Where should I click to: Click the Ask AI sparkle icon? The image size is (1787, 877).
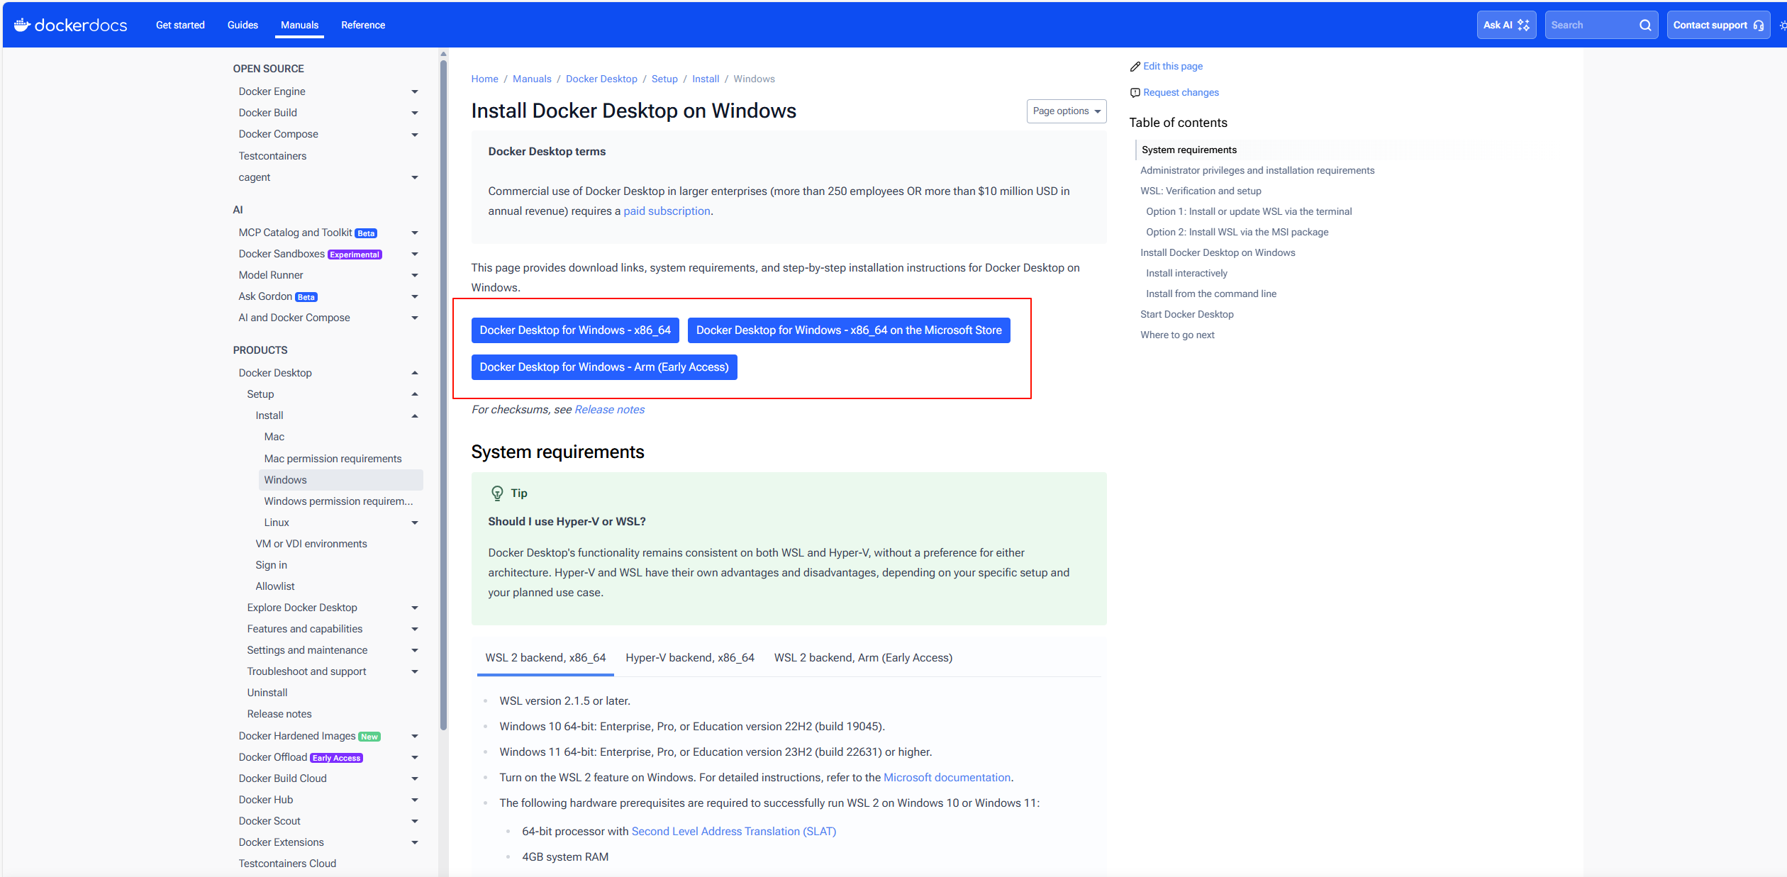click(1523, 25)
